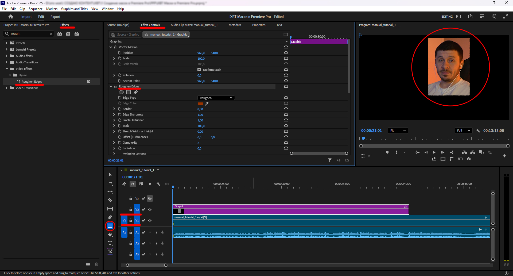513x276 pixels.
Task: Click the Export workspace button
Action: point(55,17)
